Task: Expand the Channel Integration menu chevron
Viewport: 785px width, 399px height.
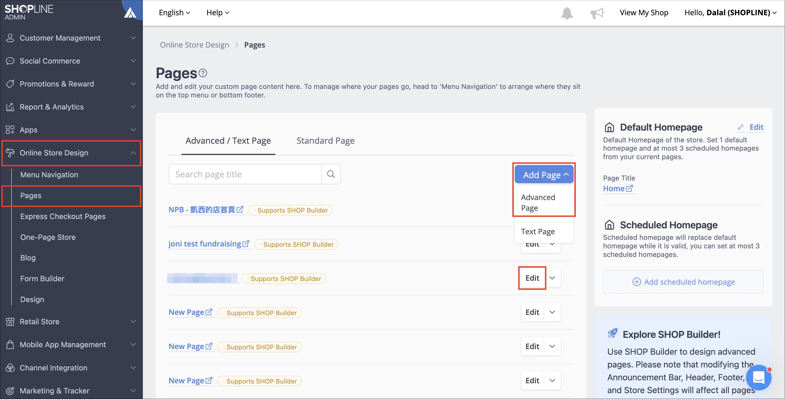Action: point(133,368)
